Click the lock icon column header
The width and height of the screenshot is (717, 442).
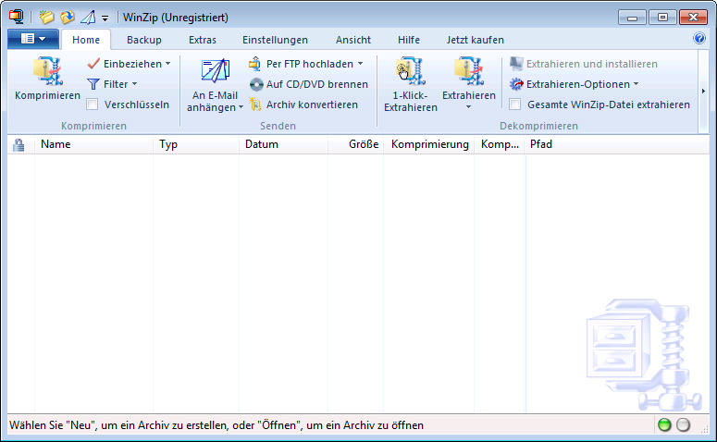click(19, 145)
